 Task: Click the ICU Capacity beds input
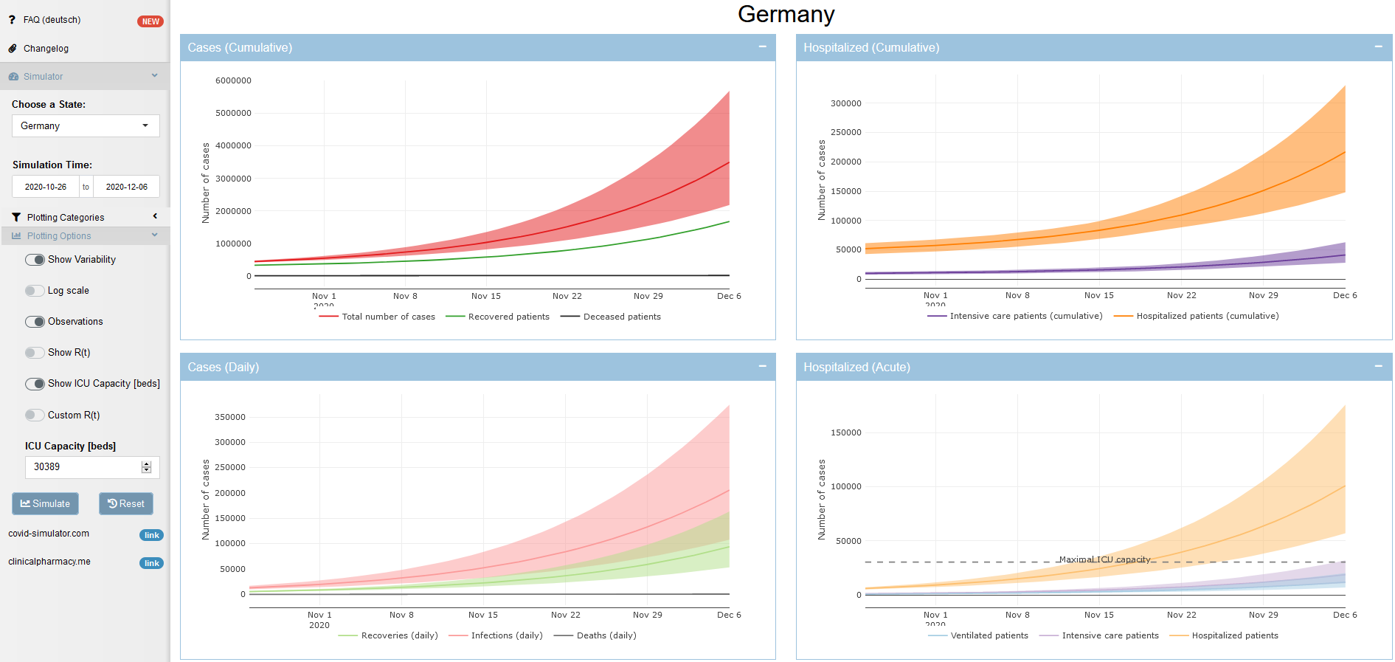click(92, 467)
